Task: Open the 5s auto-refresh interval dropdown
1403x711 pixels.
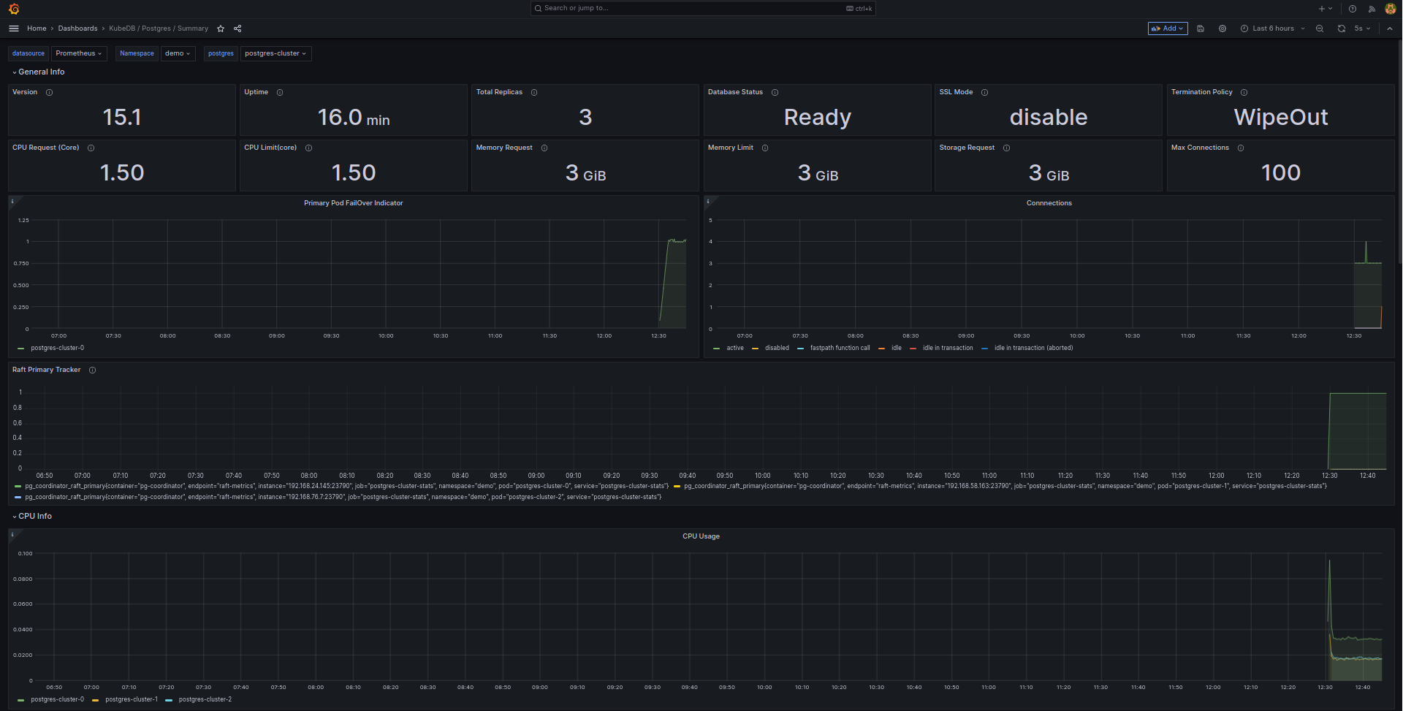Action: click(1361, 28)
